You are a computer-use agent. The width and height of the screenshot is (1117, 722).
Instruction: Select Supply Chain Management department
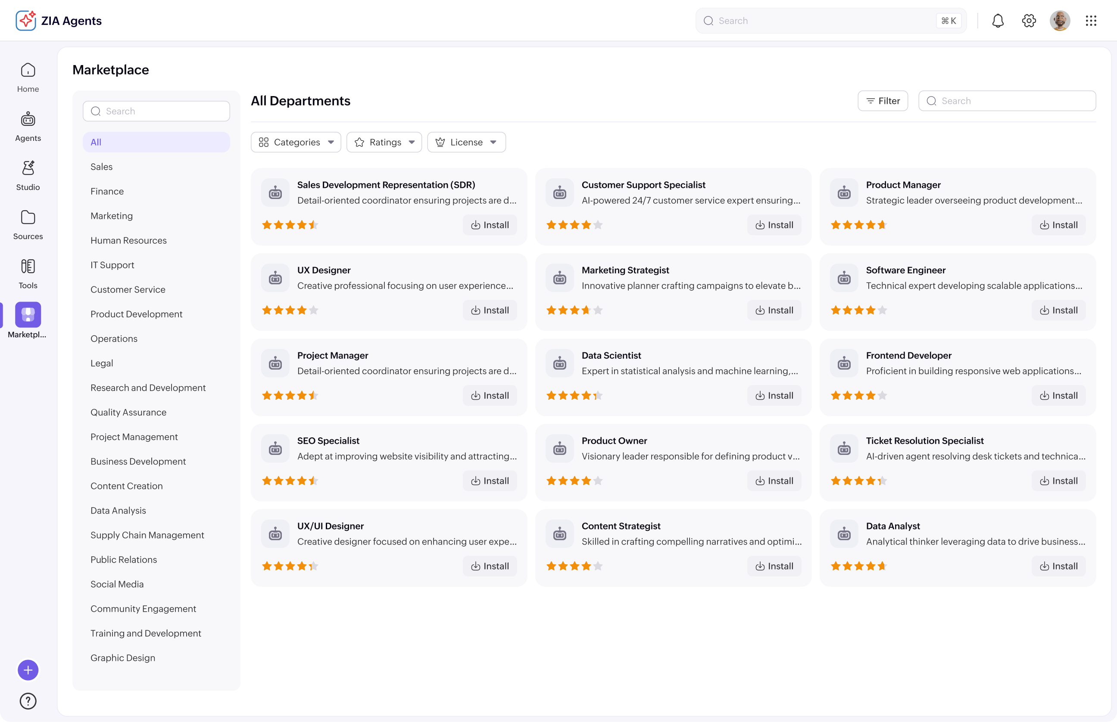tap(156, 535)
